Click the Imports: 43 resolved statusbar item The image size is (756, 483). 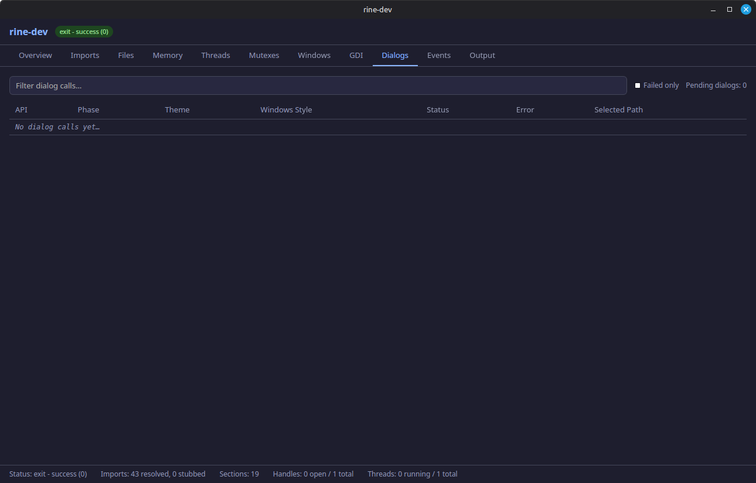point(153,474)
